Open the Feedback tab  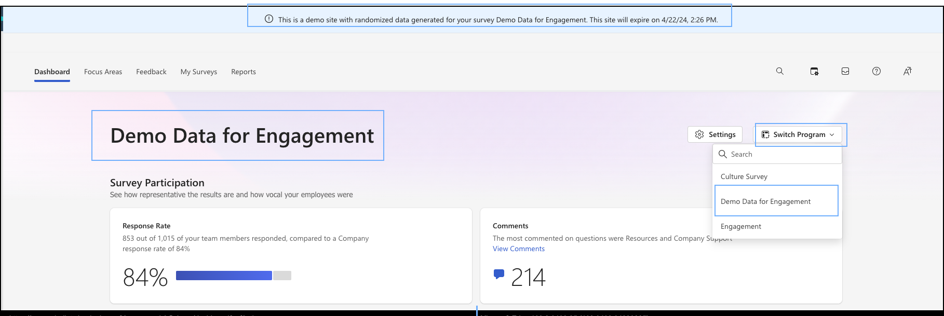(151, 72)
